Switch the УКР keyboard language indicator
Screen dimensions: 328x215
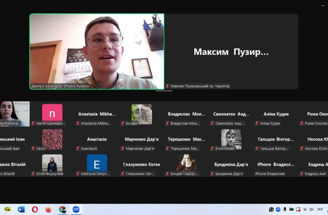(320, 209)
